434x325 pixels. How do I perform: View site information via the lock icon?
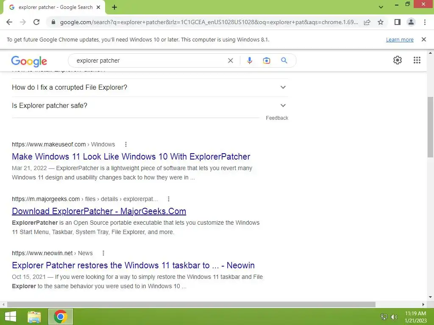click(x=53, y=22)
